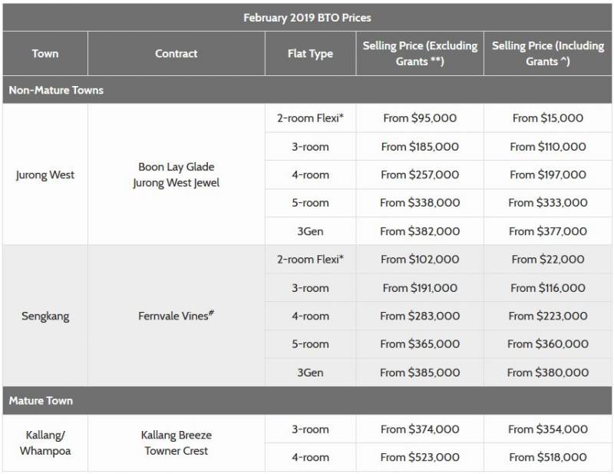Click the From $15,000 price cell
The image size is (614, 474).
tap(548, 118)
